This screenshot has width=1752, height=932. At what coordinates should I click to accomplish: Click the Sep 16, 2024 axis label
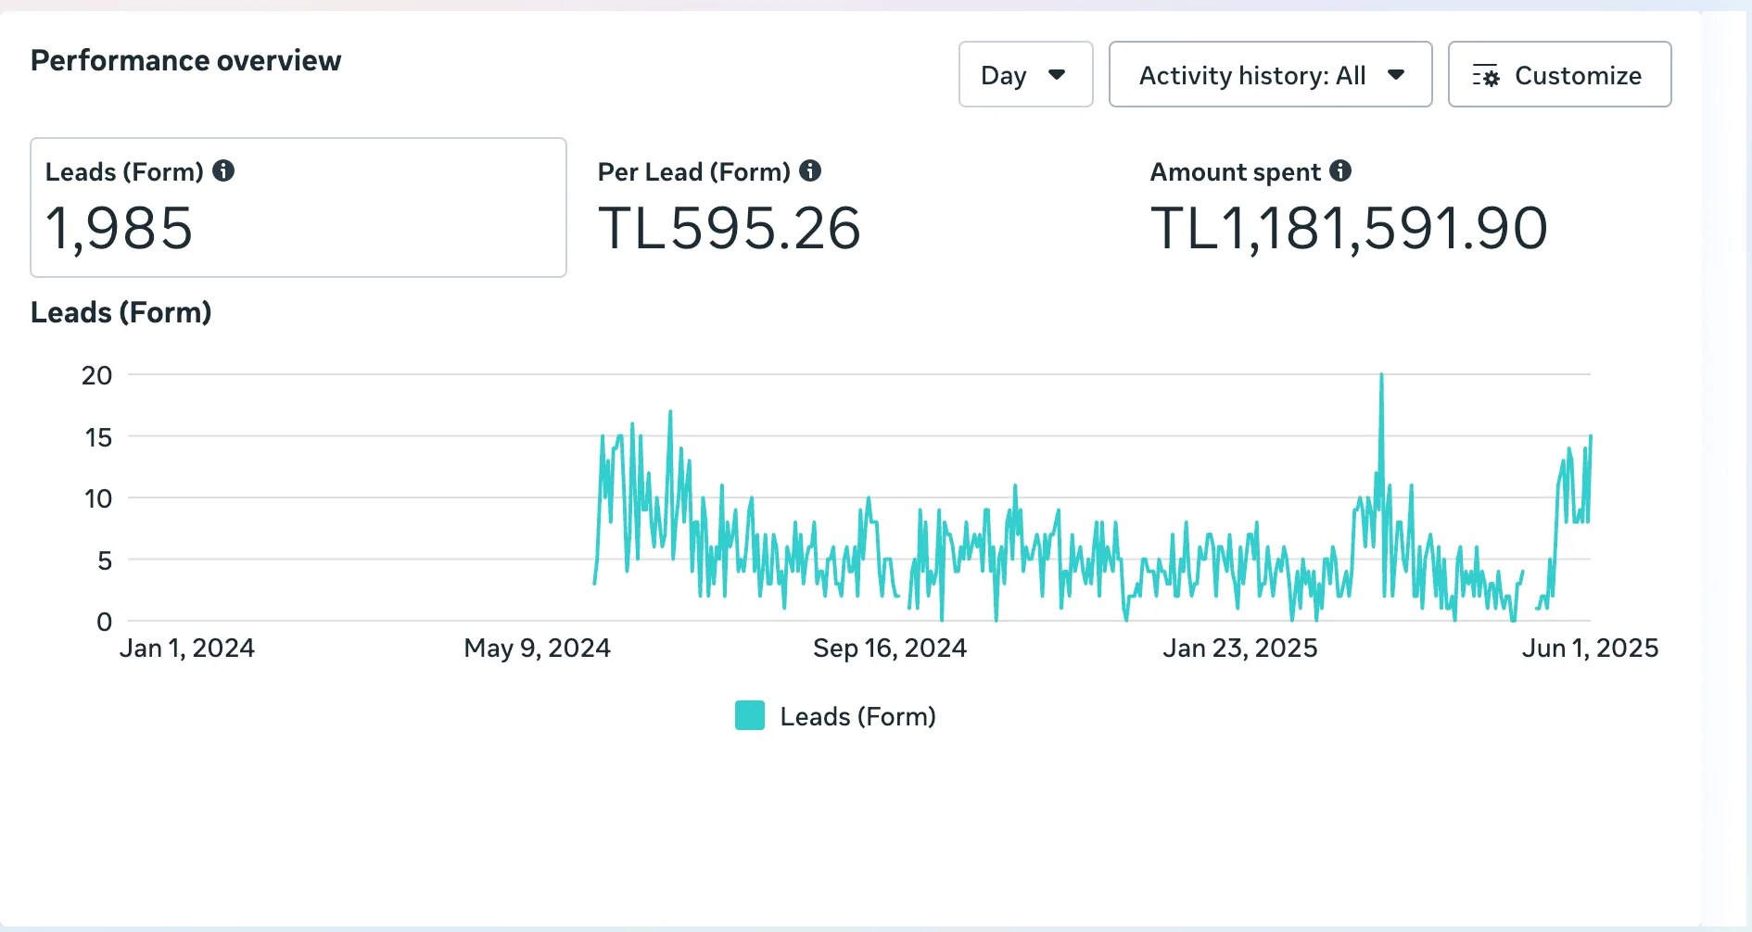[x=890, y=648]
